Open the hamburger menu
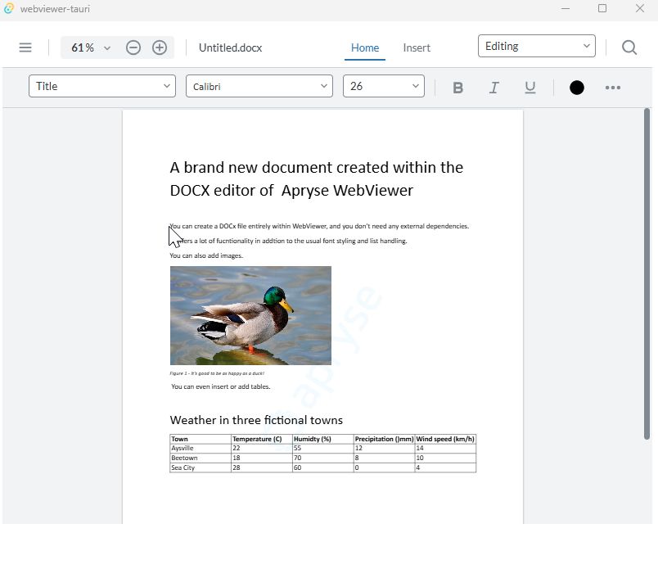The height and width of the screenshot is (569, 658). 25,47
